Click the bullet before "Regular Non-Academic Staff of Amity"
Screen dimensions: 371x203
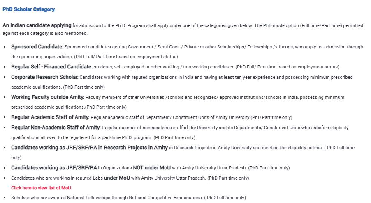tap(5, 128)
